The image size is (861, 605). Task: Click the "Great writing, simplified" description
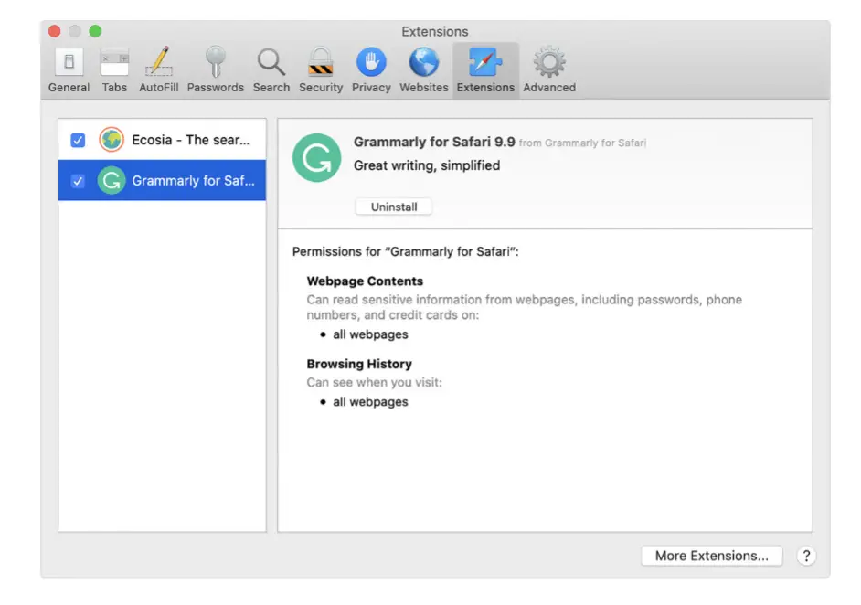click(x=427, y=165)
